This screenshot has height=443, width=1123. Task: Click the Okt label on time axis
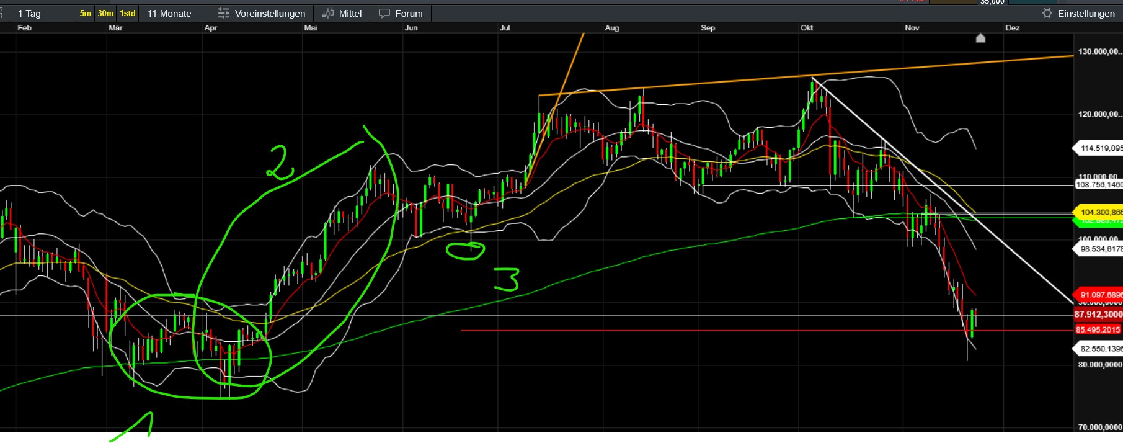[x=807, y=28]
